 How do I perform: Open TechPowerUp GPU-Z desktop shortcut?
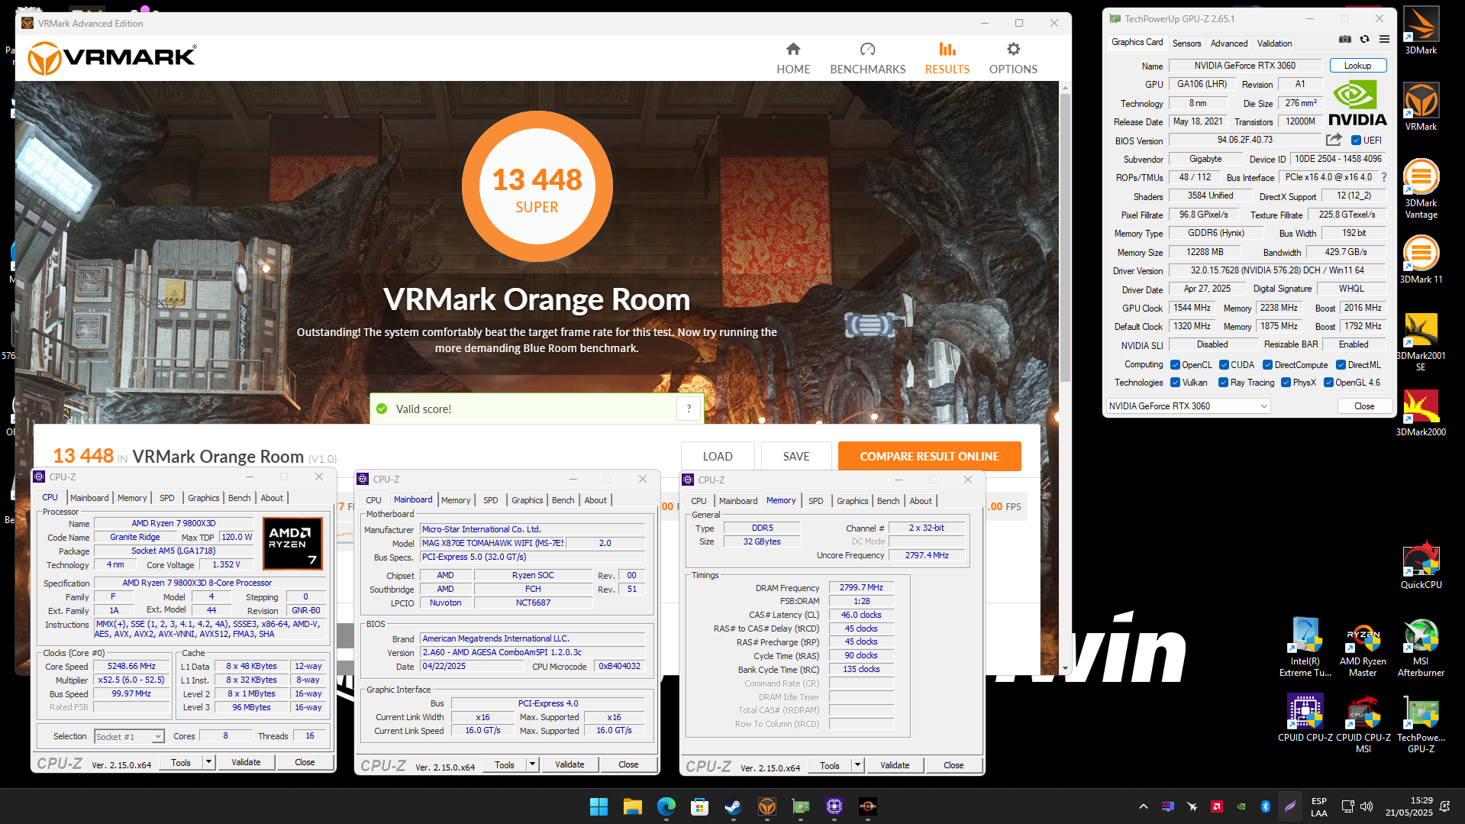1421,723
